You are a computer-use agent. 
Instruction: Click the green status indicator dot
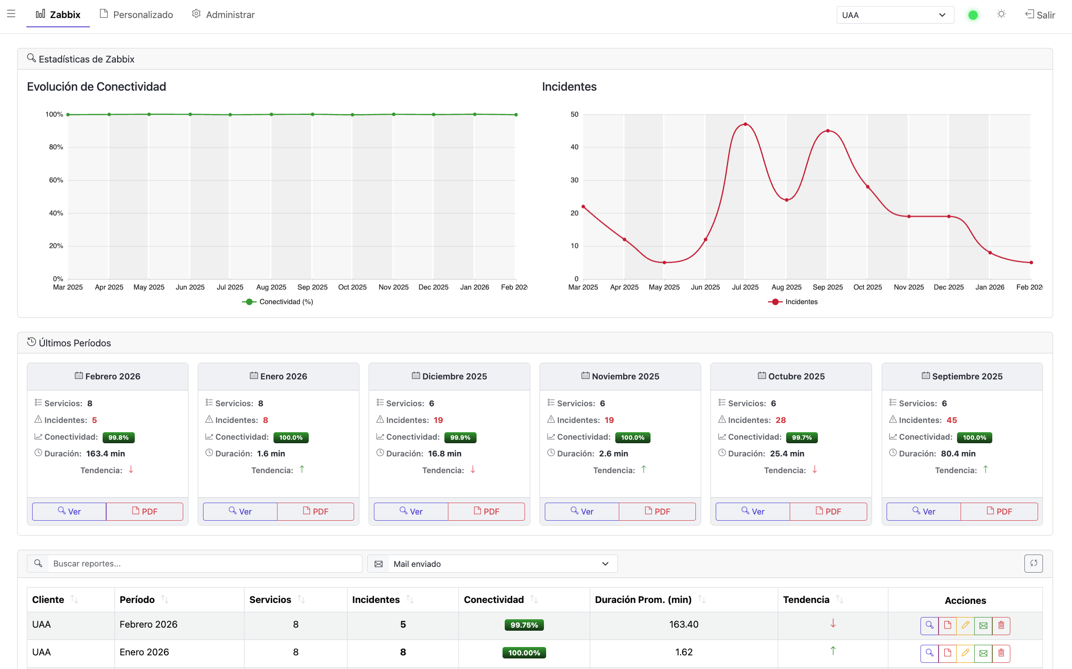[x=972, y=15]
